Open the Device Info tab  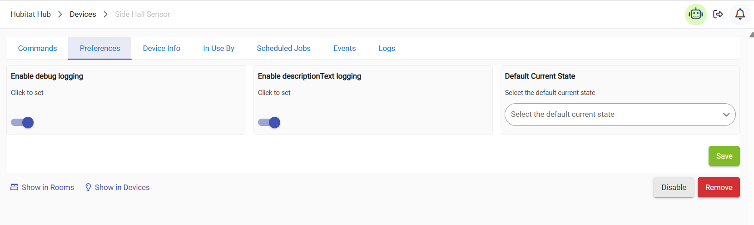point(161,48)
